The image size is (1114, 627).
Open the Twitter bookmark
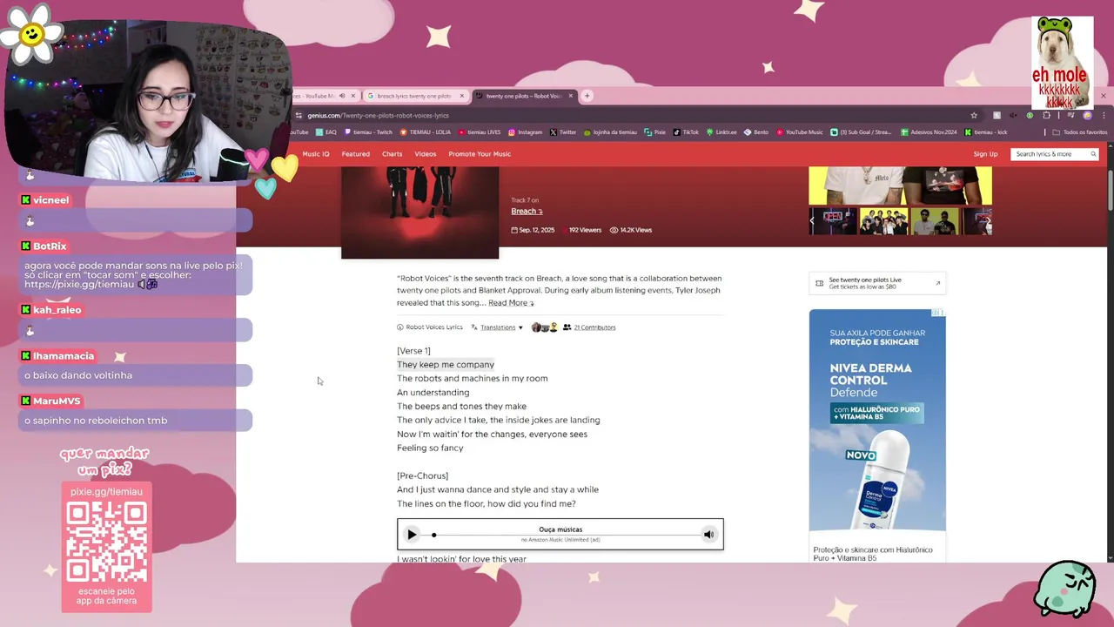[563, 132]
